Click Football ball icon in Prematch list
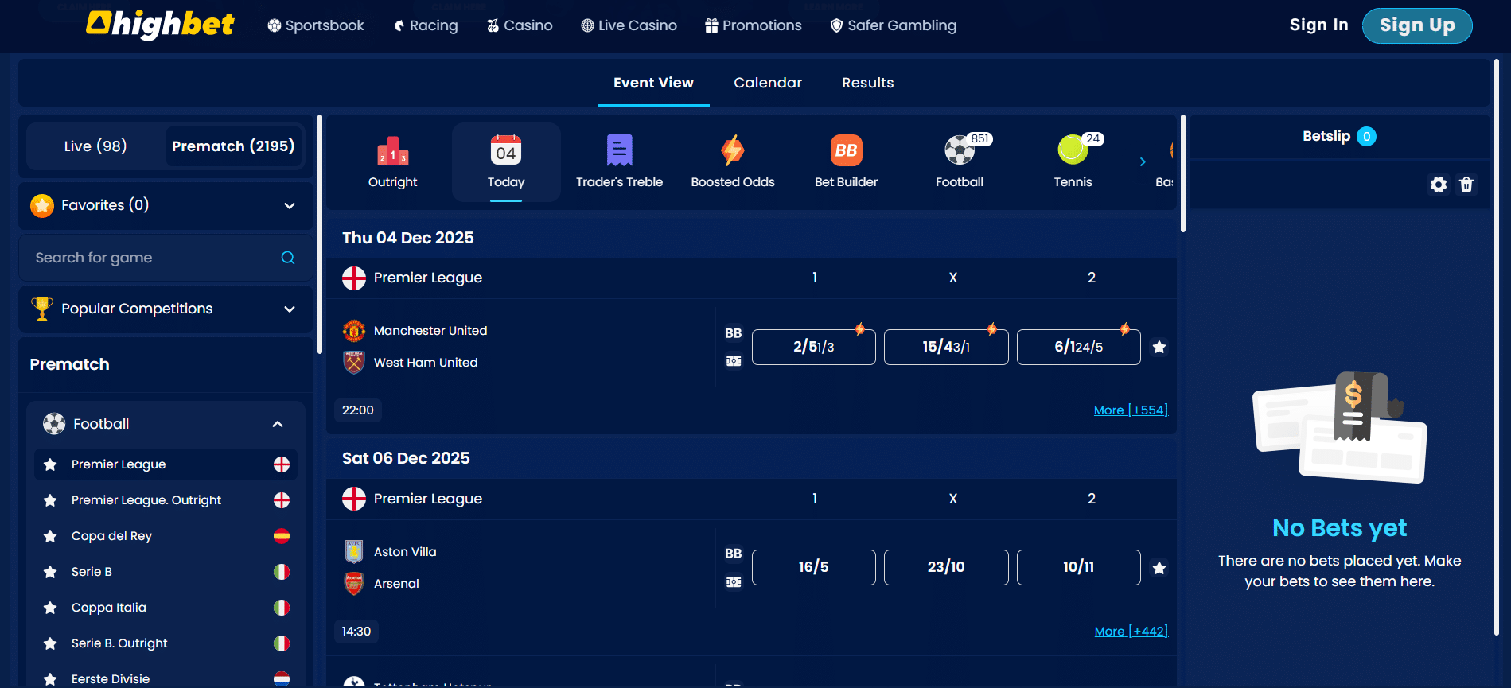Image resolution: width=1511 pixels, height=688 pixels. coord(54,424)
